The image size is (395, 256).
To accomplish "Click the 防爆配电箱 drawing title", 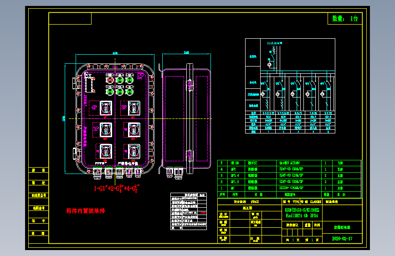I will click(x=342, y=227).
